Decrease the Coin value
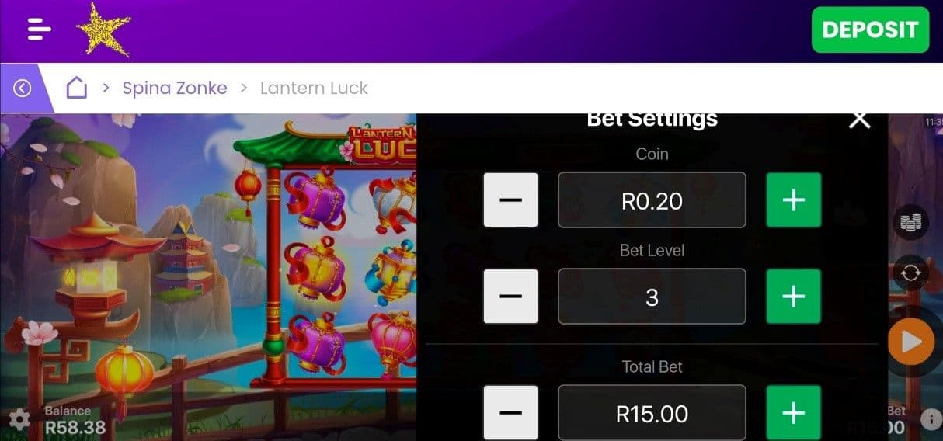The image size is (943, 441). click(510, 200)
